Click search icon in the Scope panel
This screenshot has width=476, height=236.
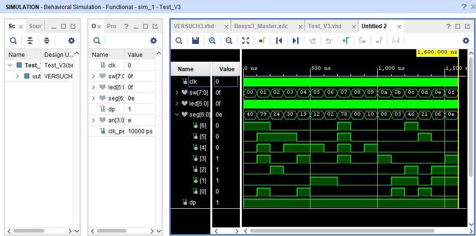pos(13,41)
